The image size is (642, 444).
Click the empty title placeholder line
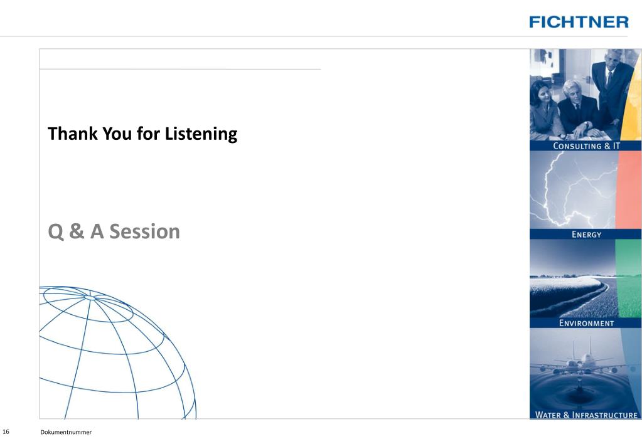[180, 69]
